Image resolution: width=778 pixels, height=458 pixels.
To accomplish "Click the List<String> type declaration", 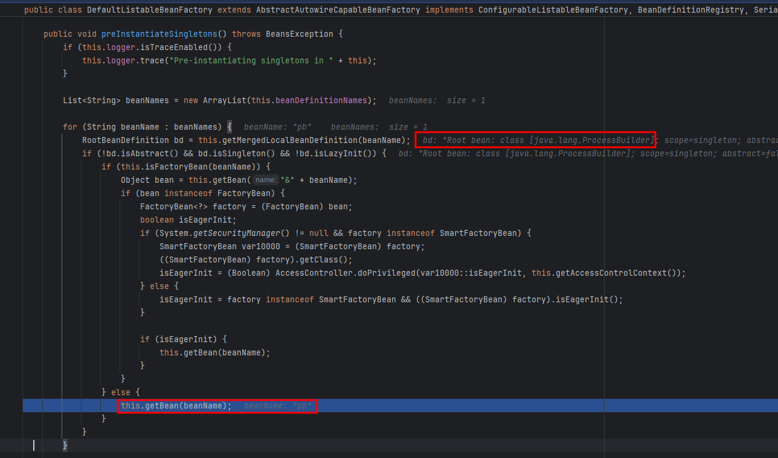I will [x=92, y=100].
